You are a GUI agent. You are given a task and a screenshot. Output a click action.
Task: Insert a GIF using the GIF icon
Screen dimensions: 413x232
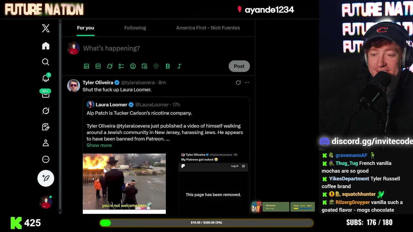(x=98, y=66)
